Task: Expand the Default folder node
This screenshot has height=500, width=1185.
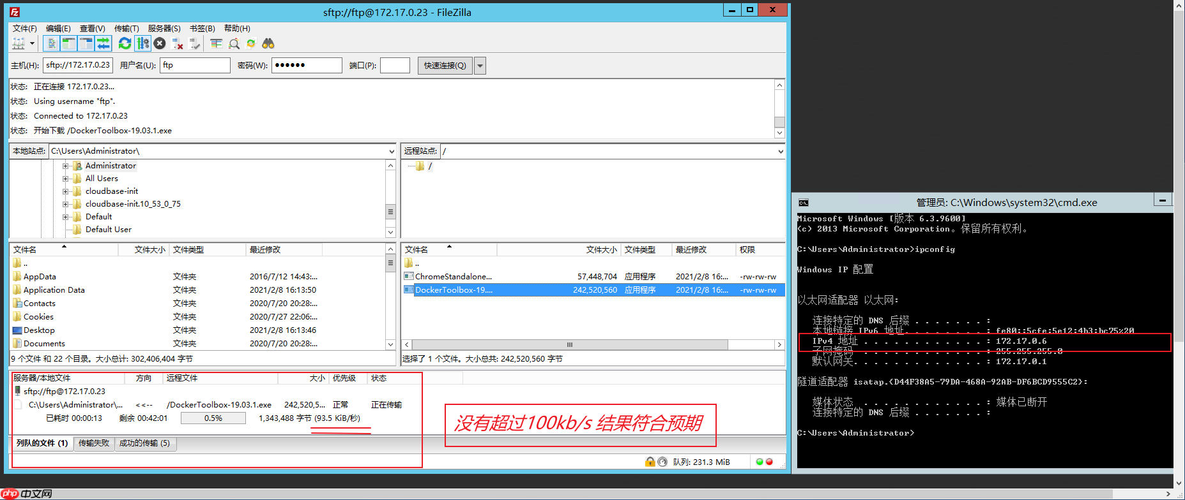Action: [x=65, y=217]
